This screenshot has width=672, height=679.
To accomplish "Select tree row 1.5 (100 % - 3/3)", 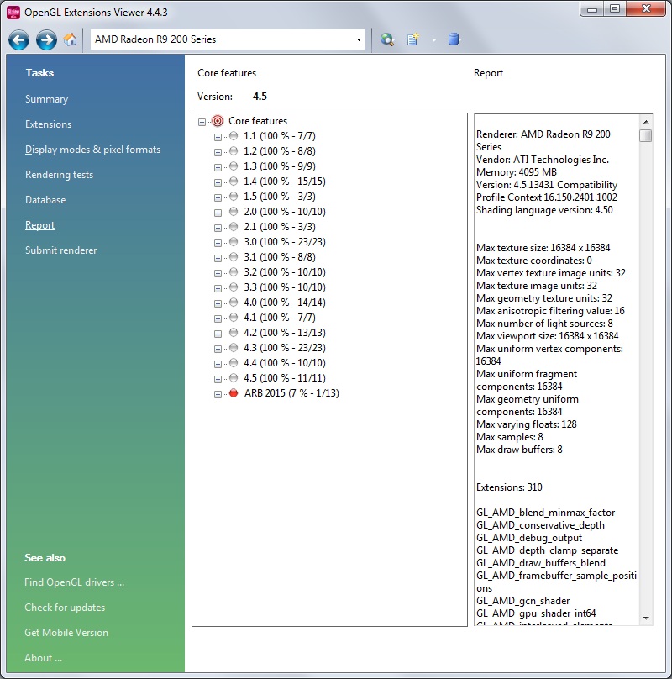I will coord(279,197).
